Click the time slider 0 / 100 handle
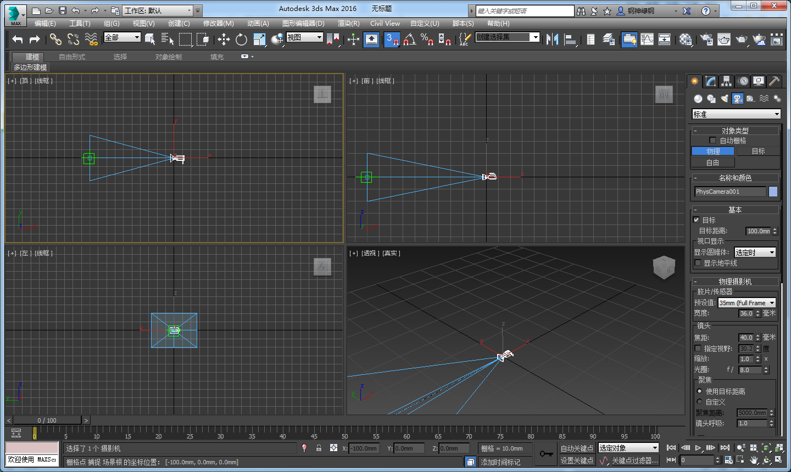 [47, 420]
